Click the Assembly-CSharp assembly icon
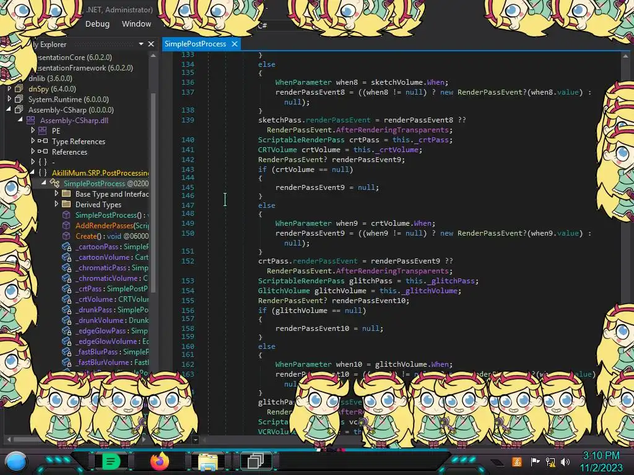The width and height of the screenshot is (634, 475). click(x=19, y=109)
